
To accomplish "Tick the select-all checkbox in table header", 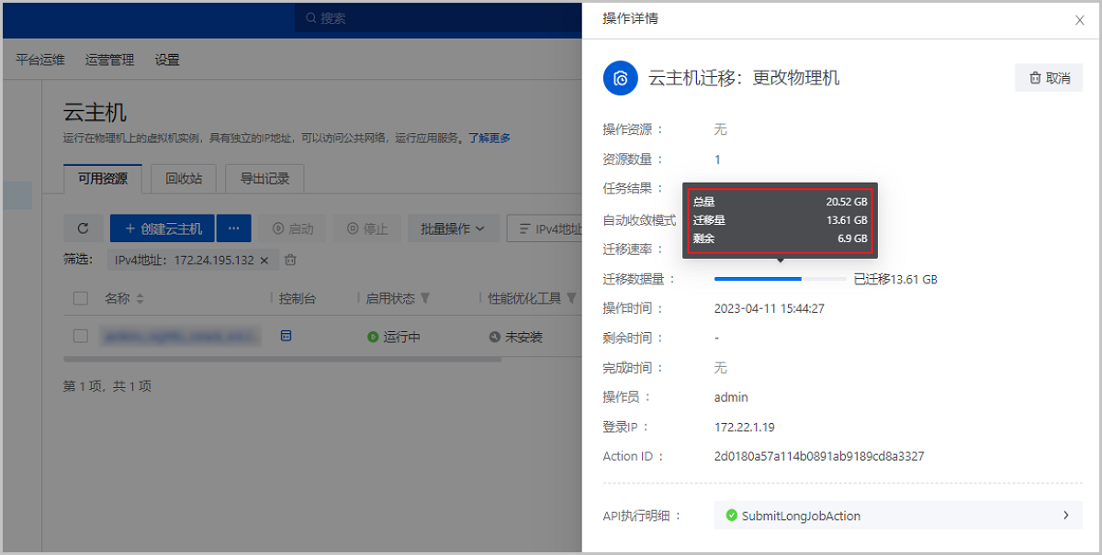I will 81,299.
